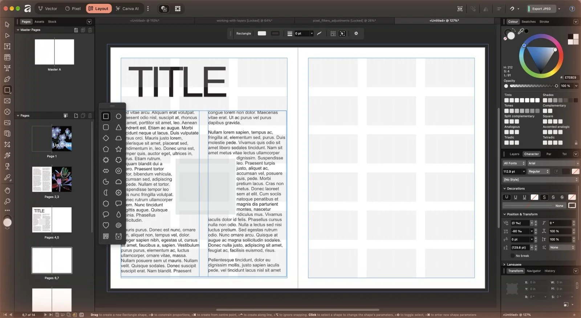581x318 pixels.
Task: Open the [No Style] character style dropdown
Action: tap(540, 180)
